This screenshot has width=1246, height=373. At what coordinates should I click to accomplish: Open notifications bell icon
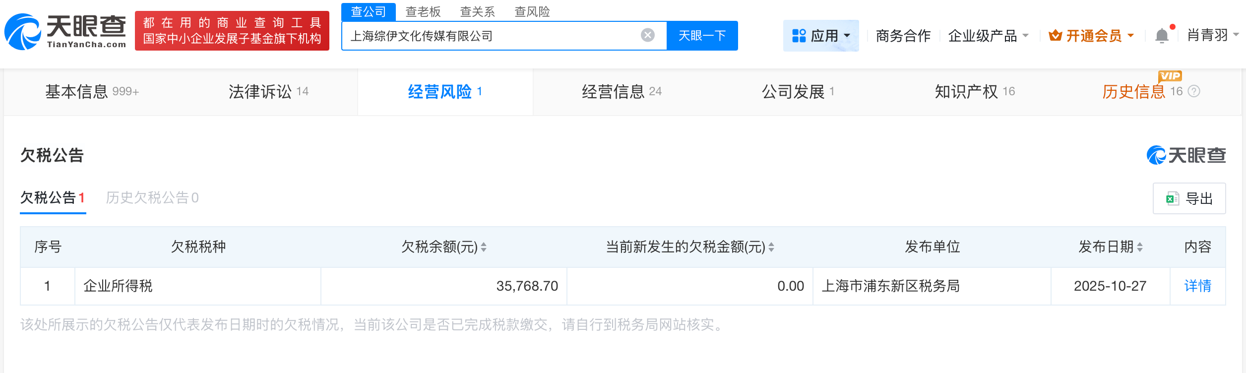[x=1162, y=36]
